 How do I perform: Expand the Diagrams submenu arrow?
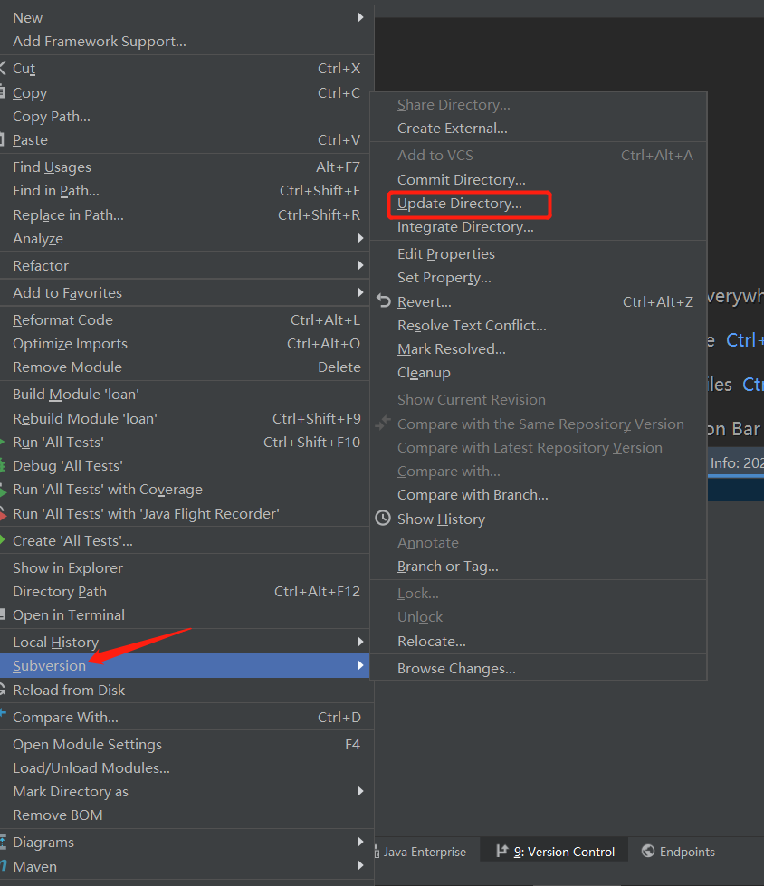[360, 842]
